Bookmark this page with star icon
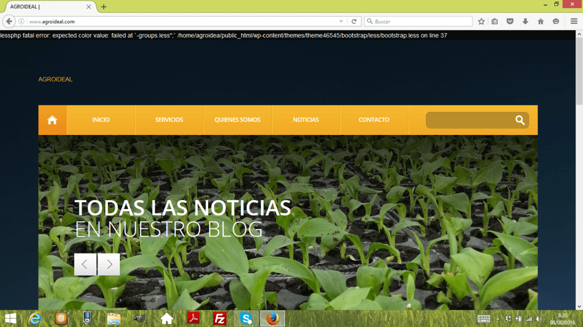 [x=481, y=22]
